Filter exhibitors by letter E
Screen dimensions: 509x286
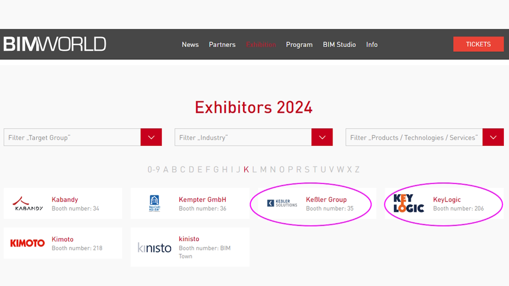(x=200, y=169)
